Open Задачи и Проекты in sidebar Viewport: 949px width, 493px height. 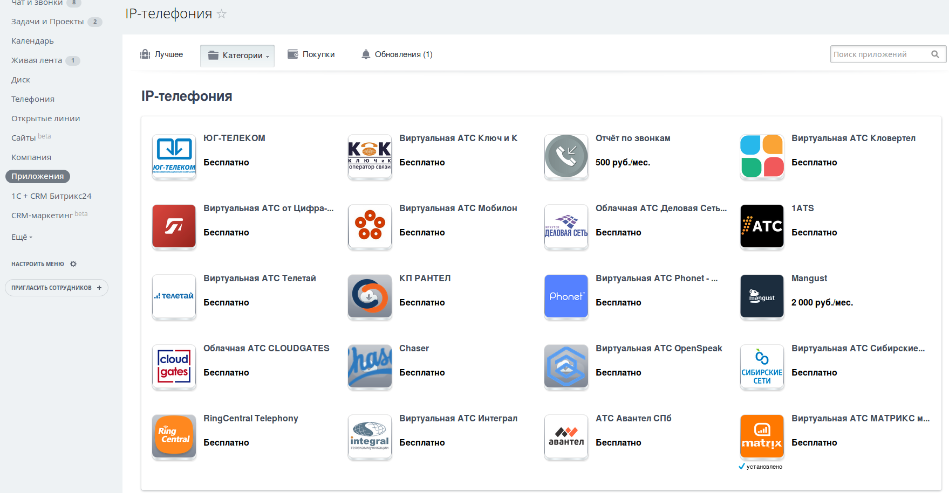pos(47,22)
